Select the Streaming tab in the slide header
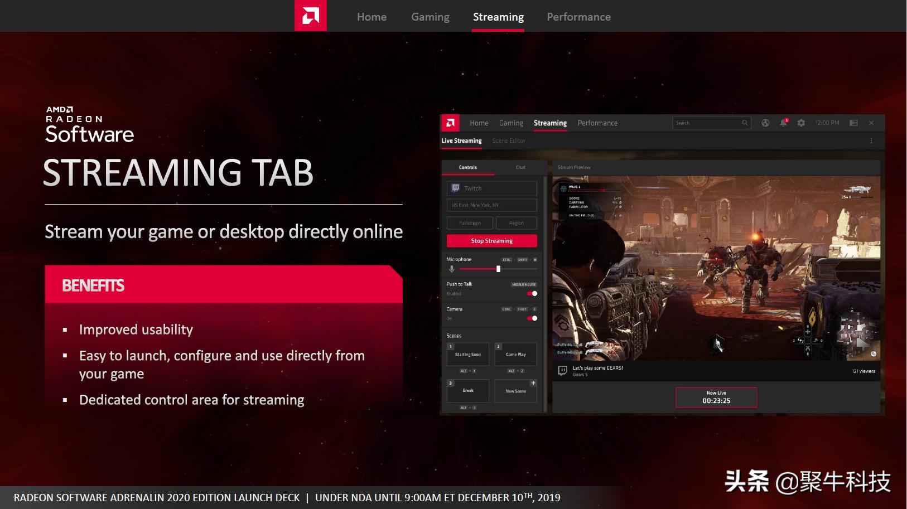Image resolution: width=907 pixels, height=509 pixels. pyautogui.click(x=498, y=17)
